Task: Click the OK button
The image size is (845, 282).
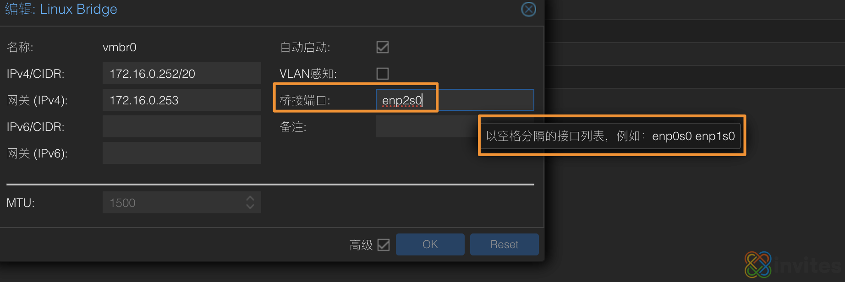Action: pyautogui.click(x=430, y=244)
